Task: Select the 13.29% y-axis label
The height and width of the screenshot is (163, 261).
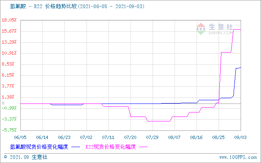Action: click(x=9, y=42)
